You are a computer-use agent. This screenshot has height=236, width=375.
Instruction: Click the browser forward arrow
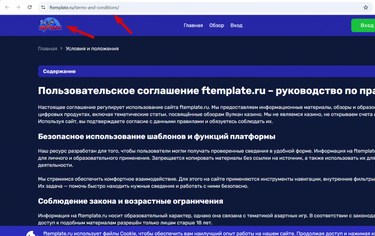18,7
